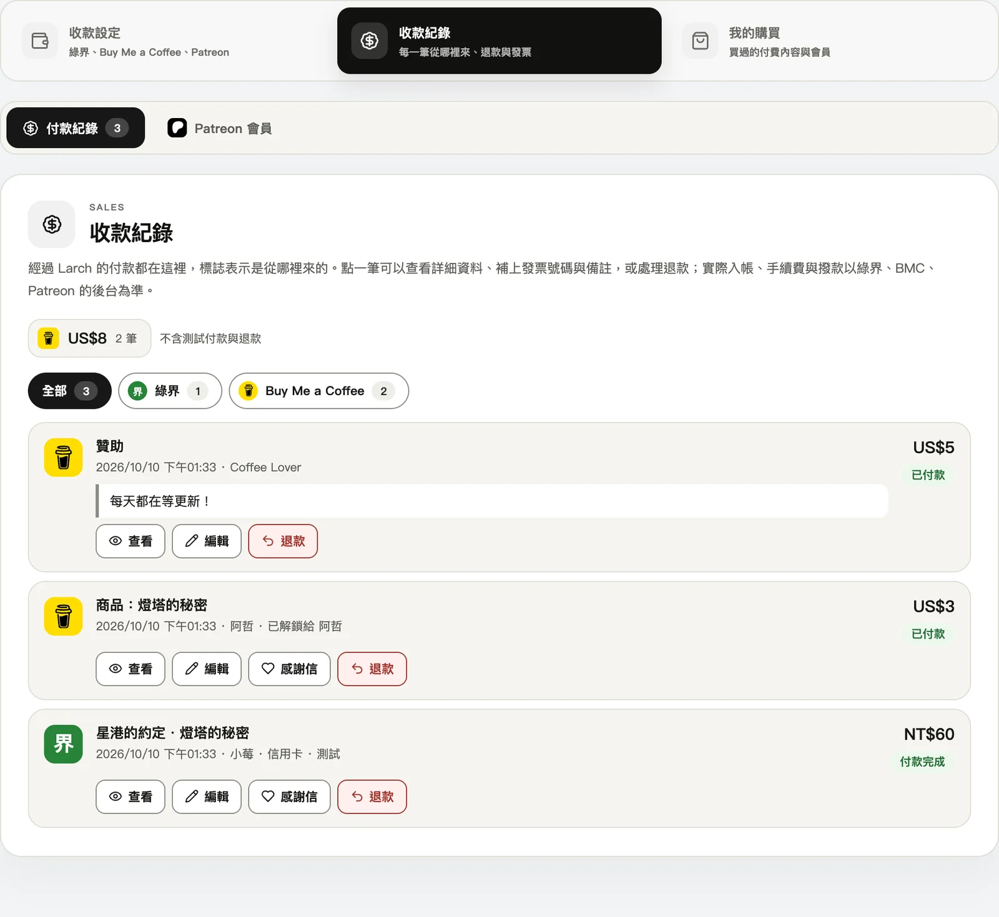This screenshot has width=999, height=917.
Task: Click the coffee icon in Buy Me a Coffee filter
Action: 249,391
